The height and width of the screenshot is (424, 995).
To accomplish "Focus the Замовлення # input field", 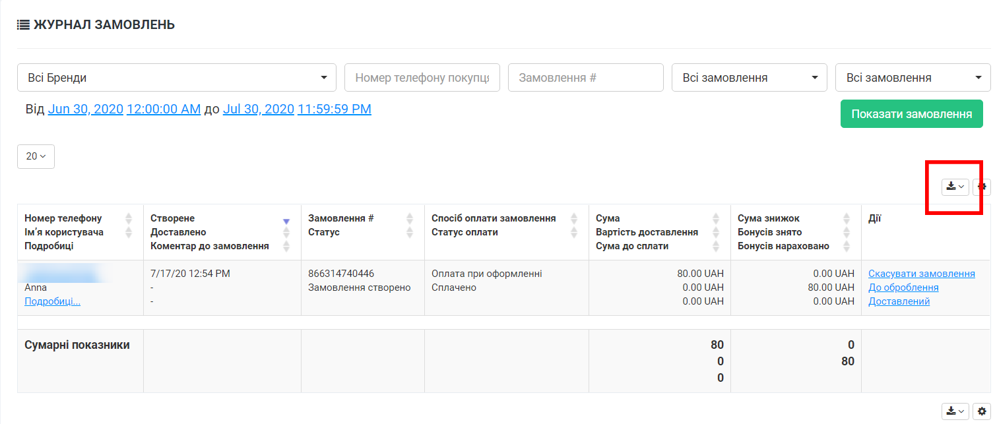I will pos(585,78).
